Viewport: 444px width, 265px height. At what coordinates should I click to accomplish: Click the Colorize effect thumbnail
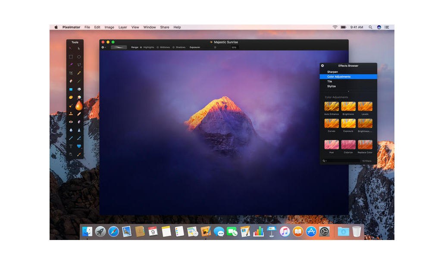348,145
